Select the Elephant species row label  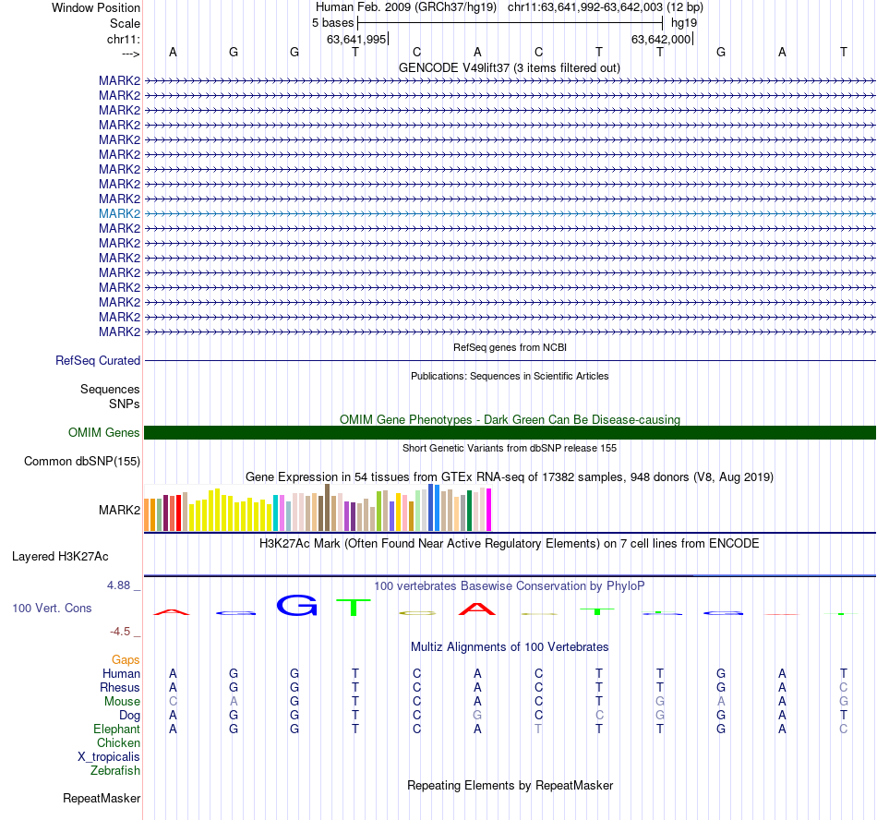click(116, 729)
